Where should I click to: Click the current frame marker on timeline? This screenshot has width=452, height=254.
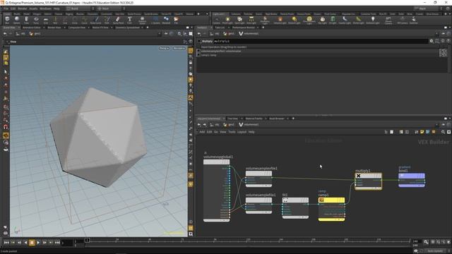pyautogui.click(x=87, y=240)
